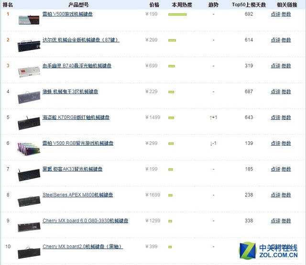Open 血手幽灵 B740悬浮光轴机械键盘 link
Viewport: 306px width, 265px height.
[77, 66]
